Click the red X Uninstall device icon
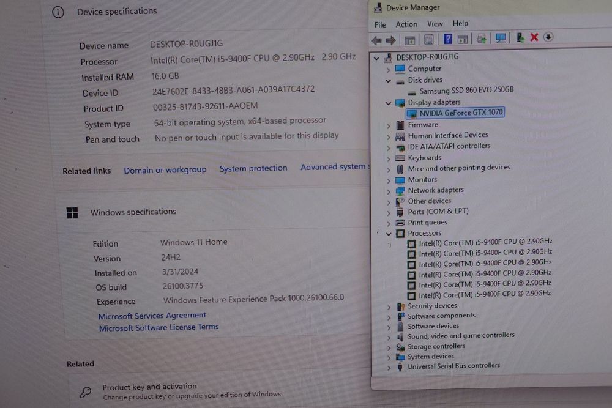This screenshot has height=408, width=612. click(x=534, y=37)
